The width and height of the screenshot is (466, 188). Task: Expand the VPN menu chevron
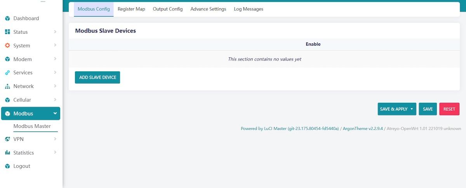(55, 139)
